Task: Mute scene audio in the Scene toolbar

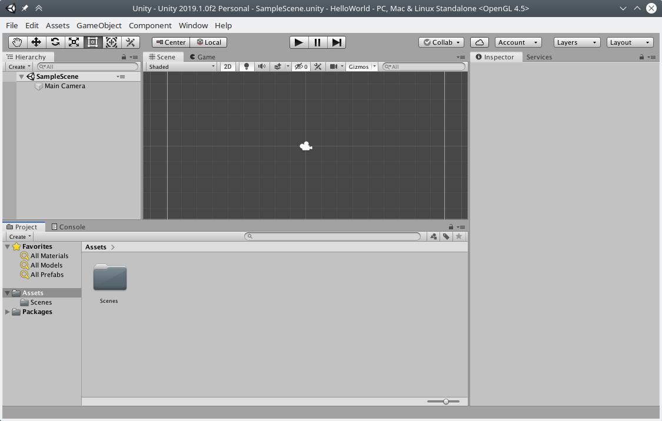Action: click(261, 66)
